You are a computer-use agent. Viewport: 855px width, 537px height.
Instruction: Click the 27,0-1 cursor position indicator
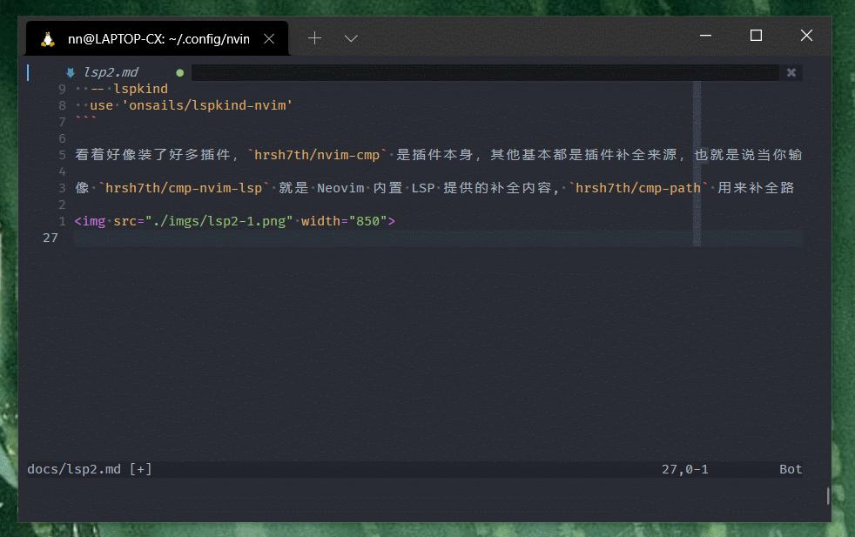[688, 468]
